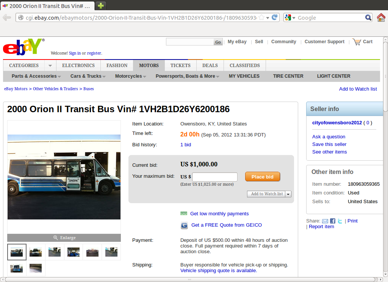Switch to the Electronics tab
Image resolution: width=388 pixels, height=282 pixels.
pos(78,66)
